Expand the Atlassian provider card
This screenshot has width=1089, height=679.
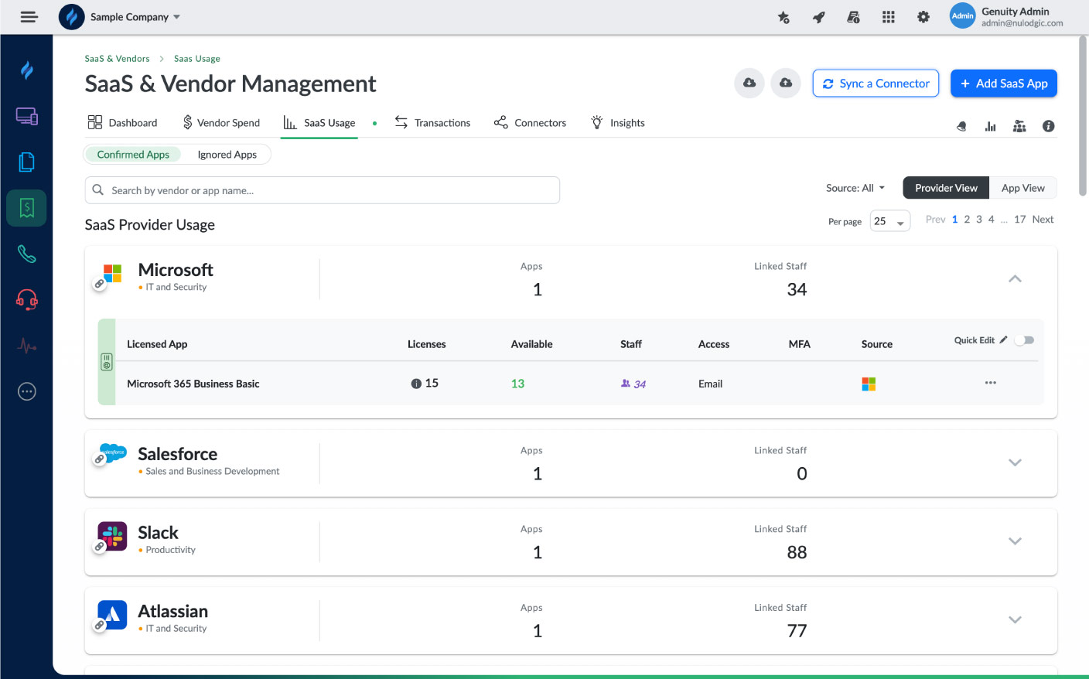pyautogui.click(x=1016, y=619)
